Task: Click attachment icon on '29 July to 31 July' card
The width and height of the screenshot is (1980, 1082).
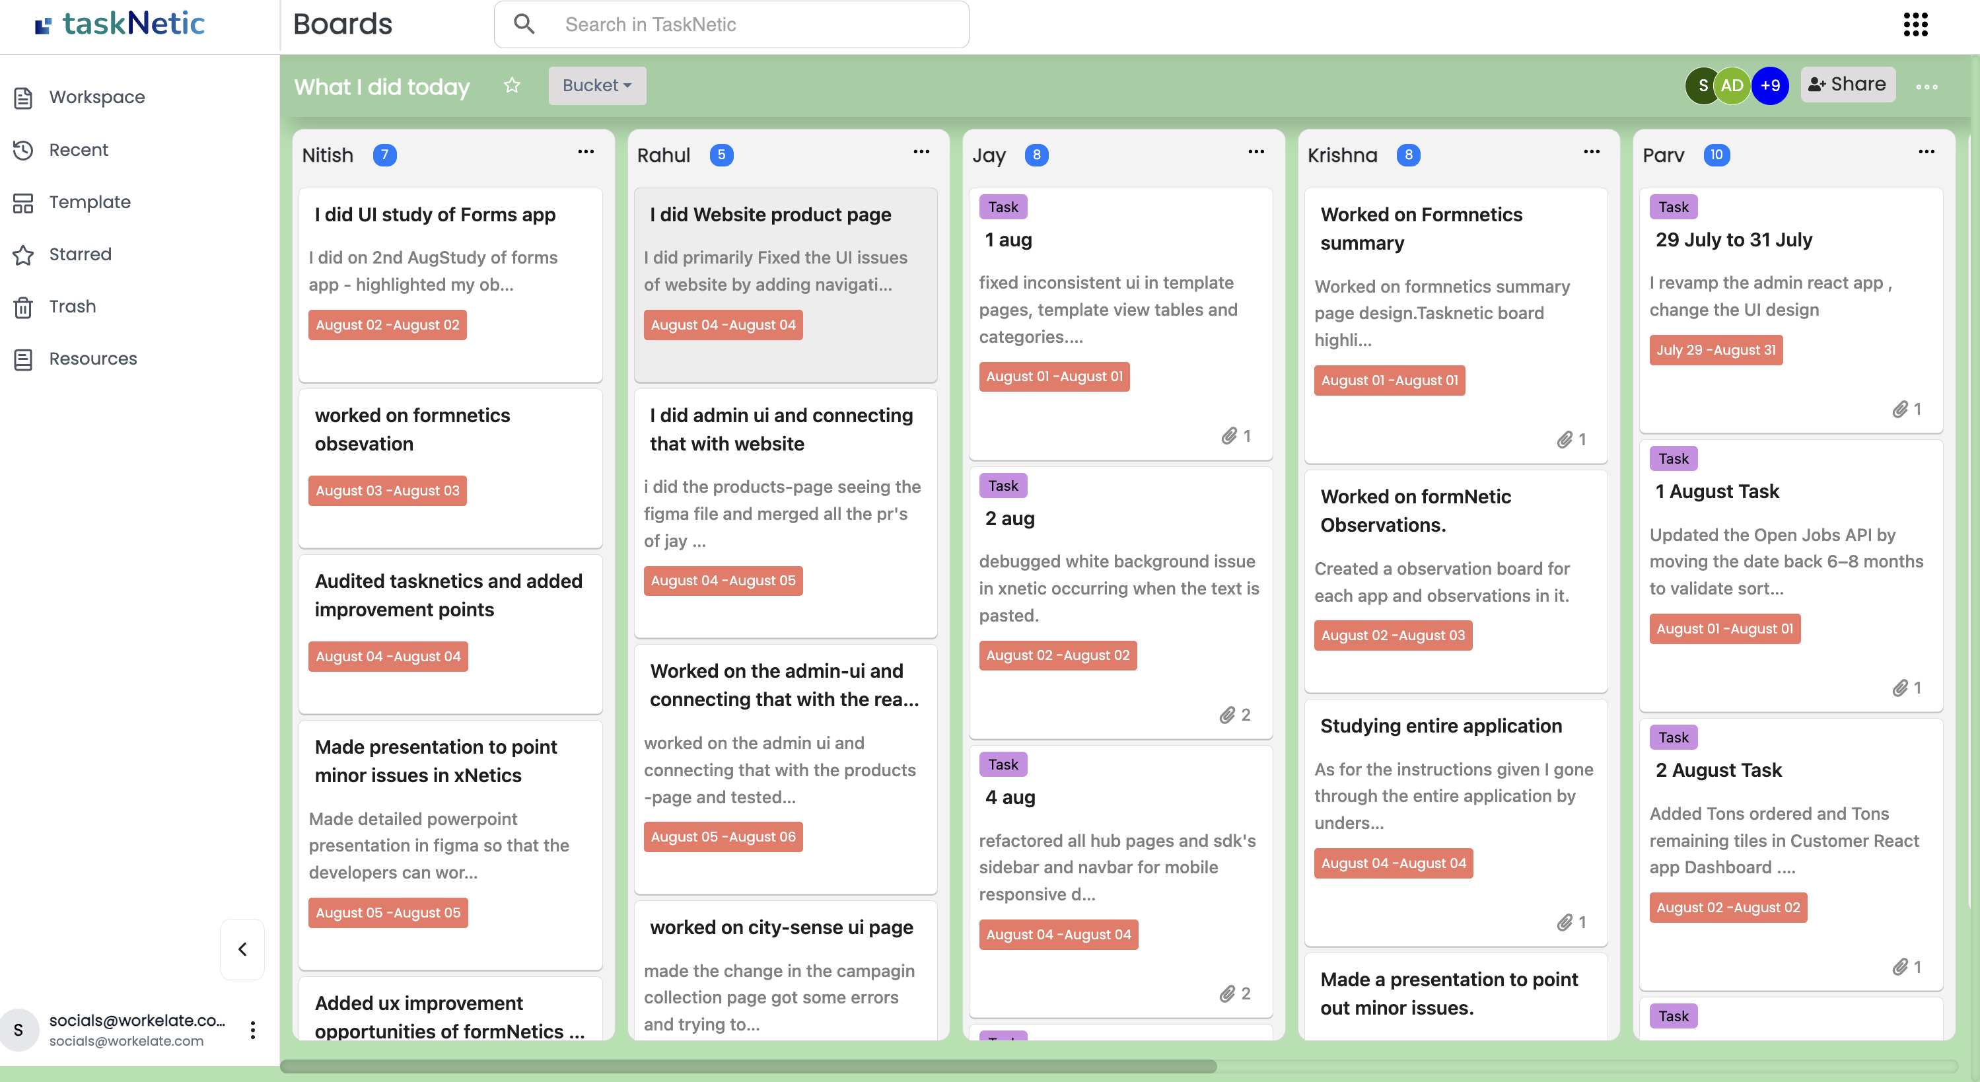Action: click(x=1899, y=409)
